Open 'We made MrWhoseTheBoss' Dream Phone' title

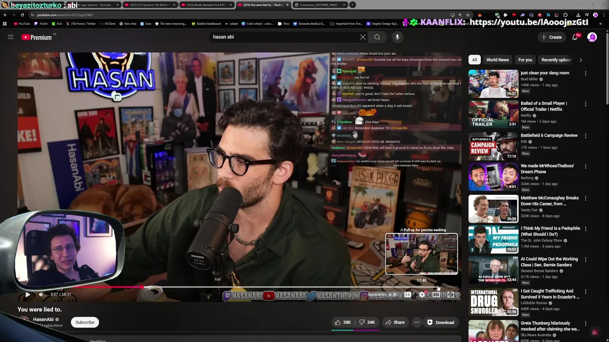point(547,169)
